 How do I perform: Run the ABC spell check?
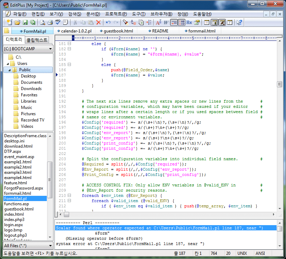[58, 22]
